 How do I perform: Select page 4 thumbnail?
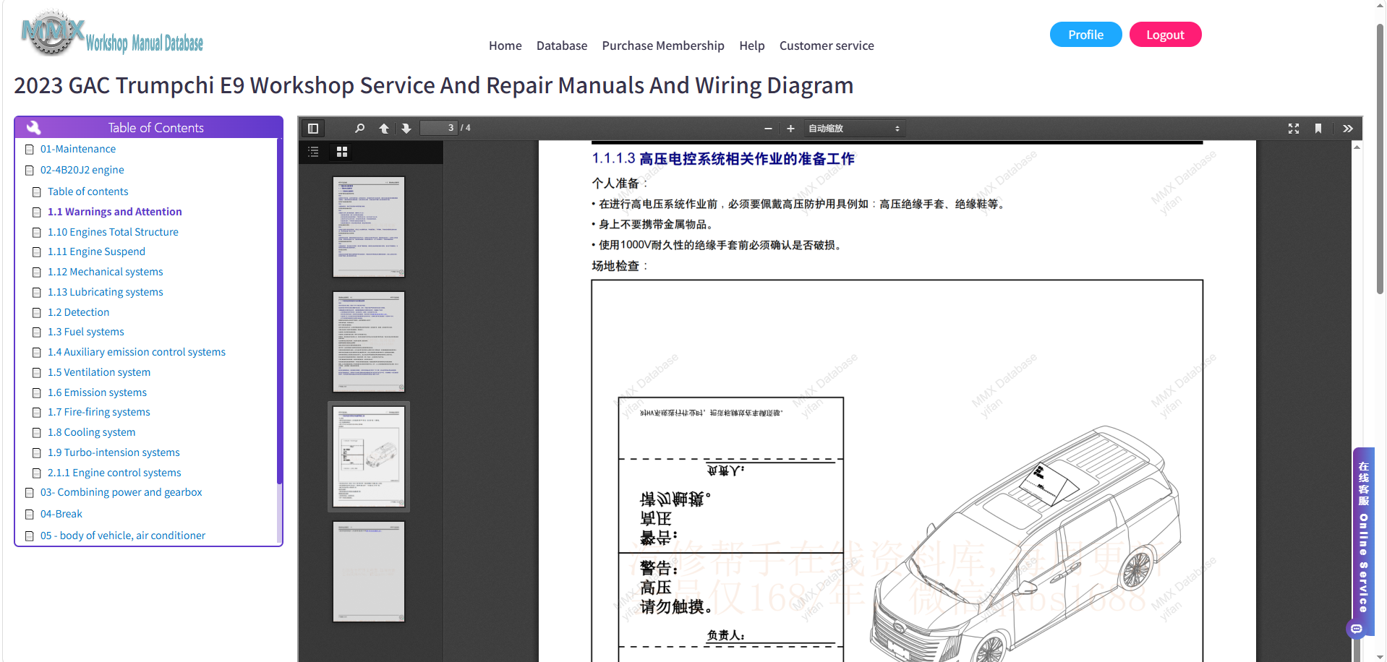369,572
